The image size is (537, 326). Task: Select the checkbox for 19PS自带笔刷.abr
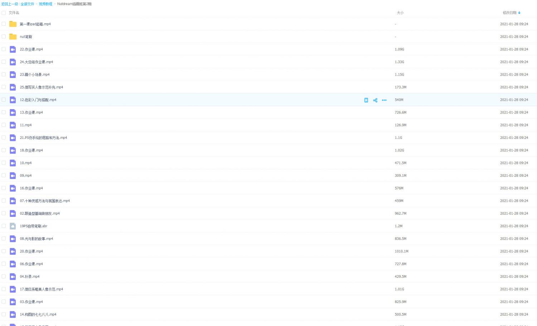pos(4,226)
